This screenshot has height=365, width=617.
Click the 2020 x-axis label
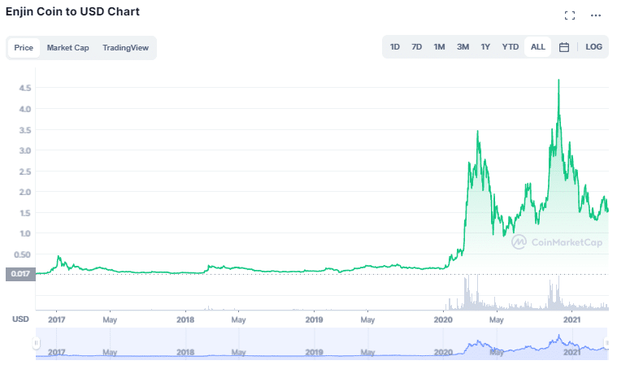click(x=443, y=319)
